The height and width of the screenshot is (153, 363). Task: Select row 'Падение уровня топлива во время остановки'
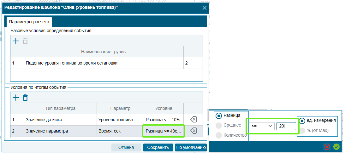point(106,63)
